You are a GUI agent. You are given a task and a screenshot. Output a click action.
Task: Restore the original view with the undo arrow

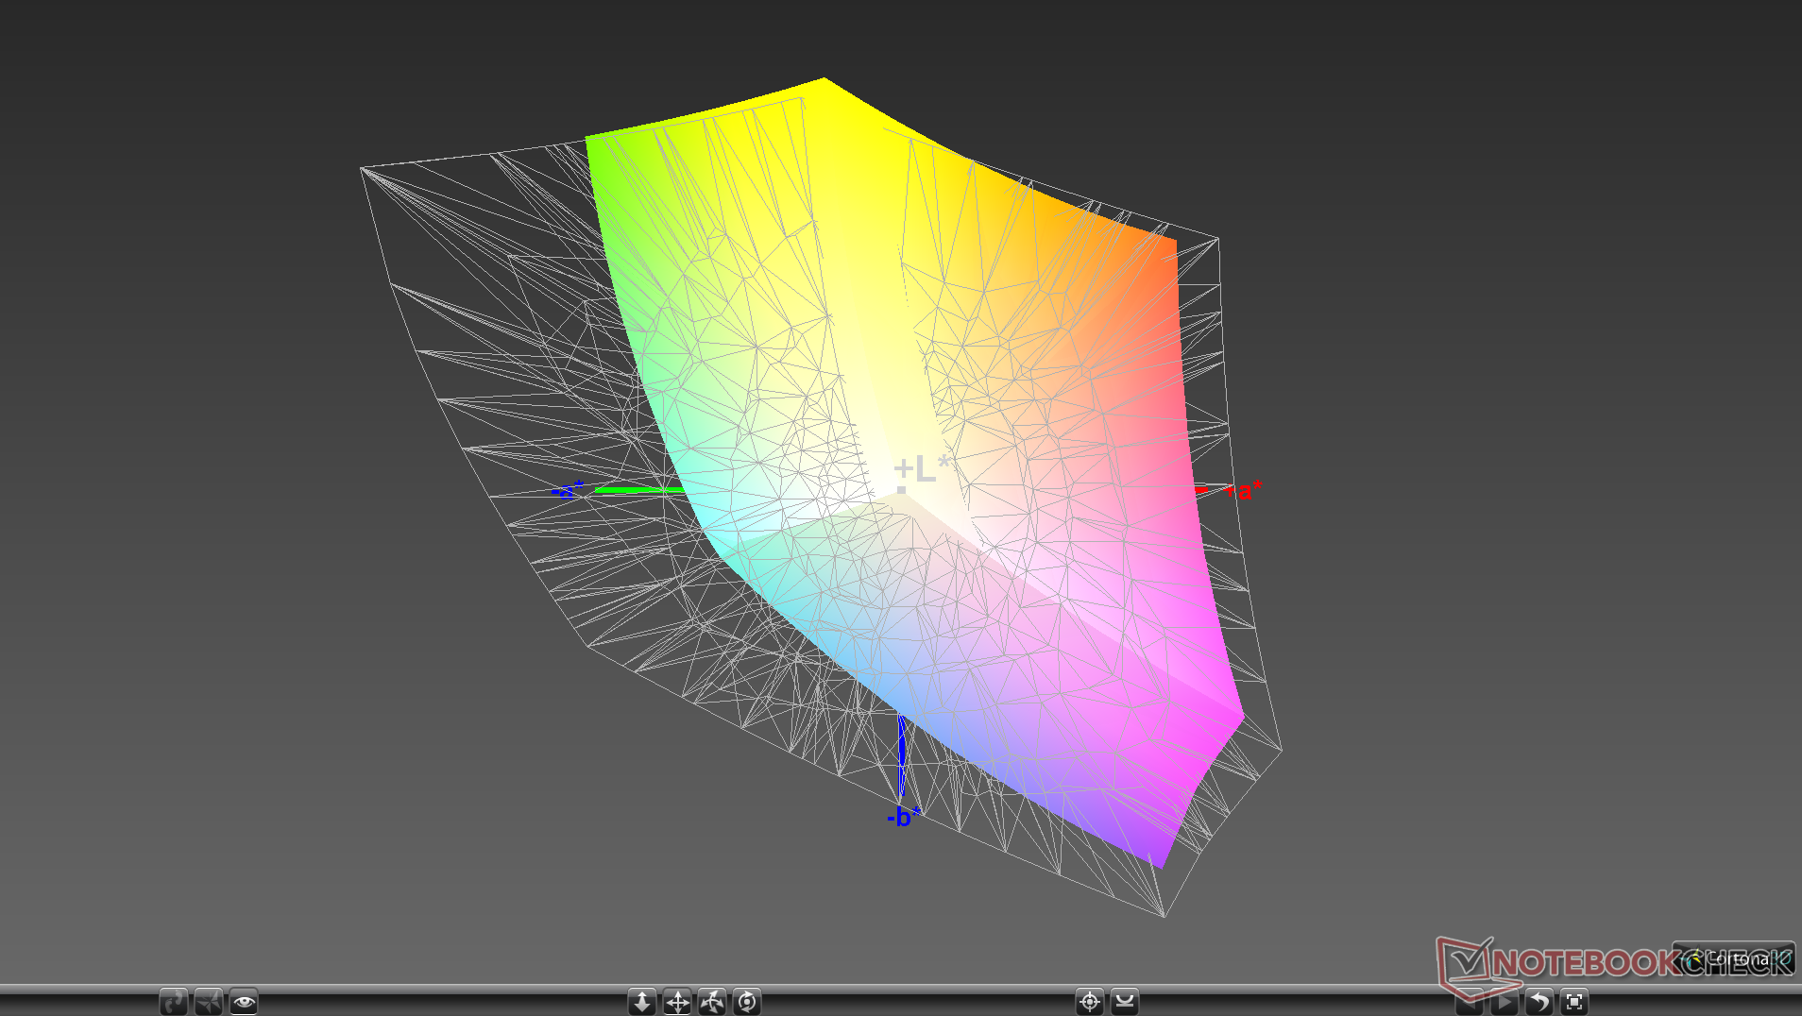coord(1539,1003)
